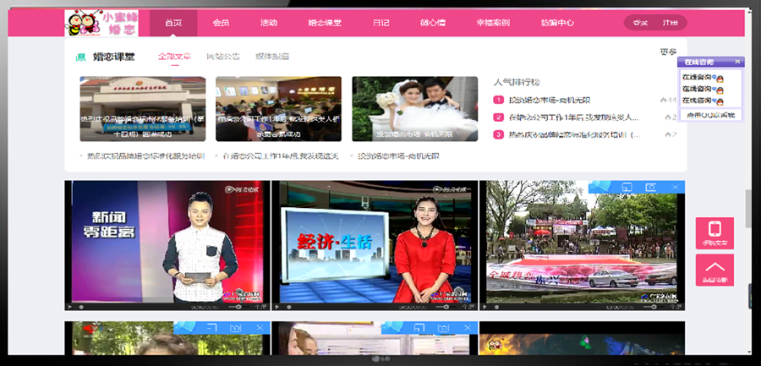Click the back-to-top arrow button
The width and height of the screenshot is (761, 366).
coord(714,270)
